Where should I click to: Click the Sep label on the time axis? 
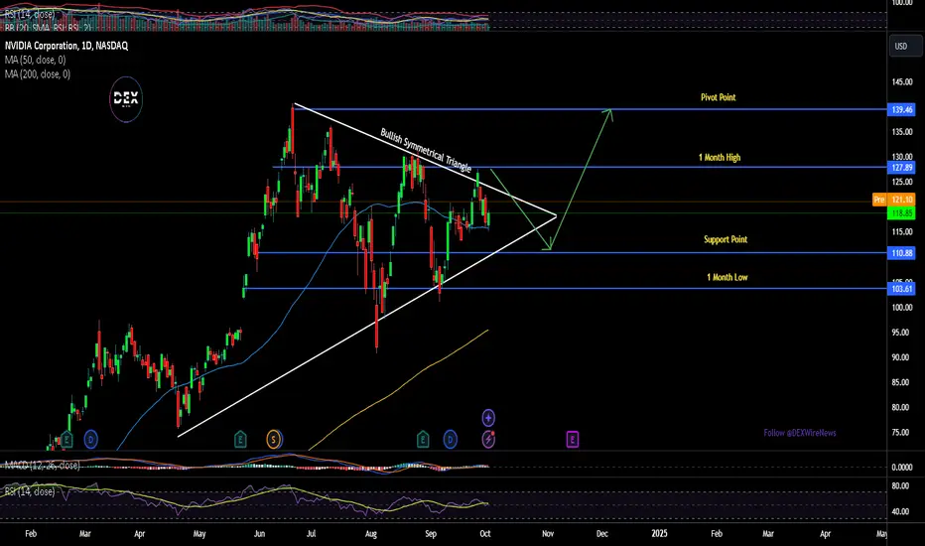coord(431,534)
